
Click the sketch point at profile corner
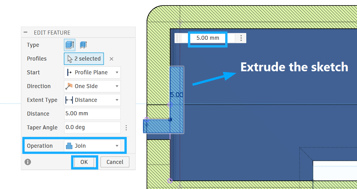pyautogui.click(x=170, y=120)
